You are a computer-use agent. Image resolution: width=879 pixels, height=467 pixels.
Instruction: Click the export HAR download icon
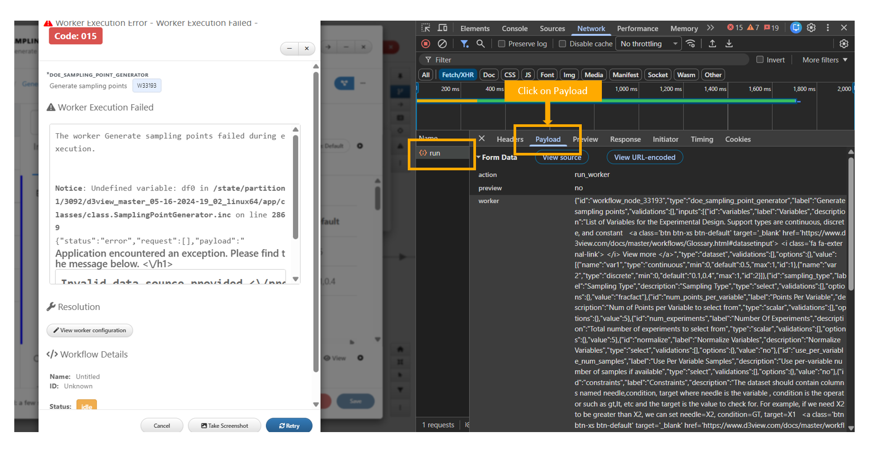tap(729, 44)
